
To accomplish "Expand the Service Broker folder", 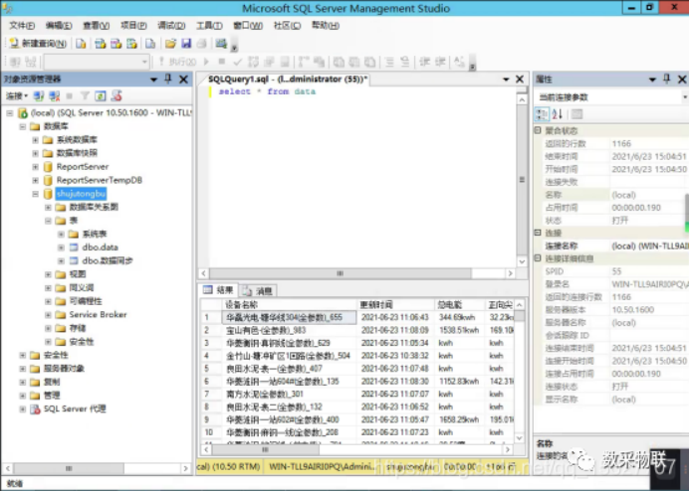I will click(x=48, y=314).
